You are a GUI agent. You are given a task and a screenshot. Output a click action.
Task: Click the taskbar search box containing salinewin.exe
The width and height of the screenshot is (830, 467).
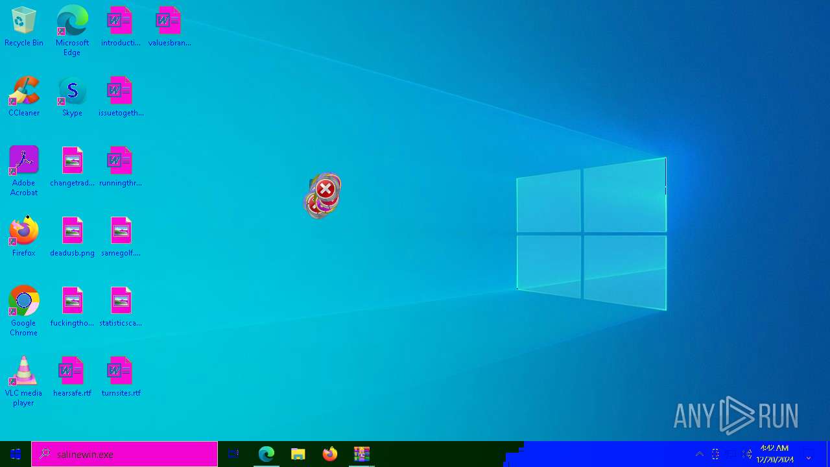[124, 454]
